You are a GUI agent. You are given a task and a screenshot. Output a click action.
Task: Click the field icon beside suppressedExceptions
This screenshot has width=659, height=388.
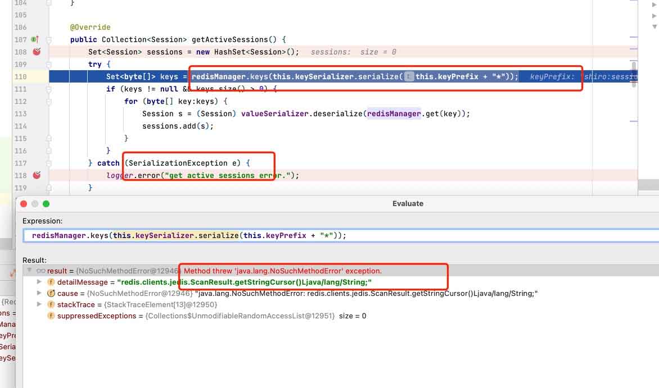point(51,316)
